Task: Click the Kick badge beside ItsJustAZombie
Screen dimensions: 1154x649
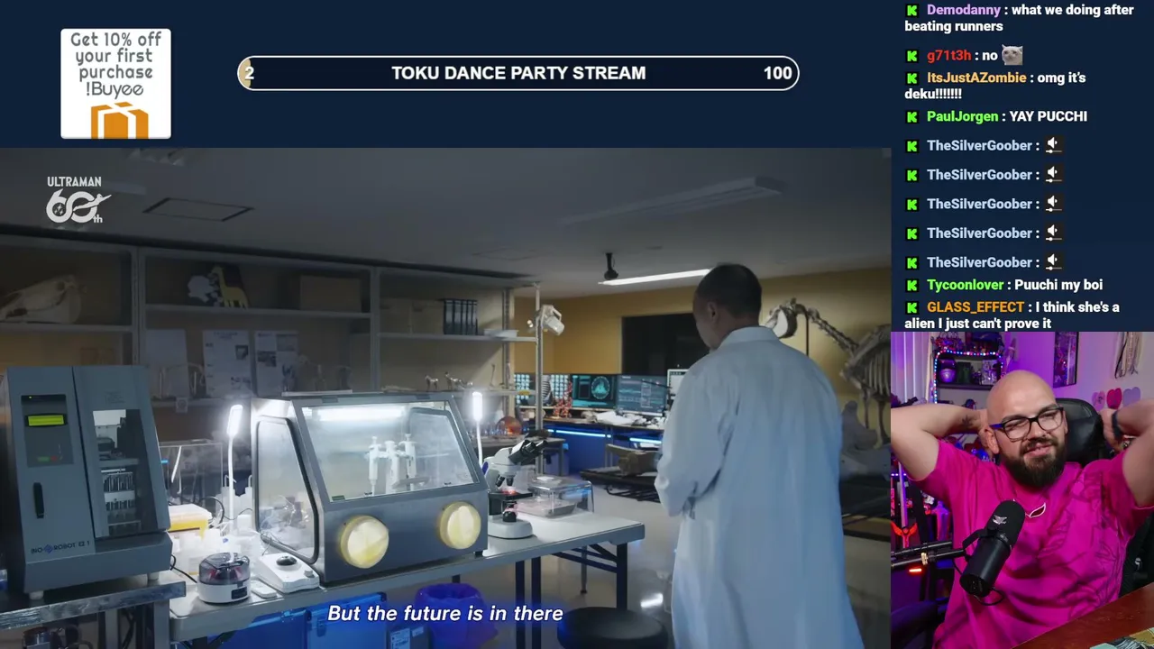Action: click(911, 78)
